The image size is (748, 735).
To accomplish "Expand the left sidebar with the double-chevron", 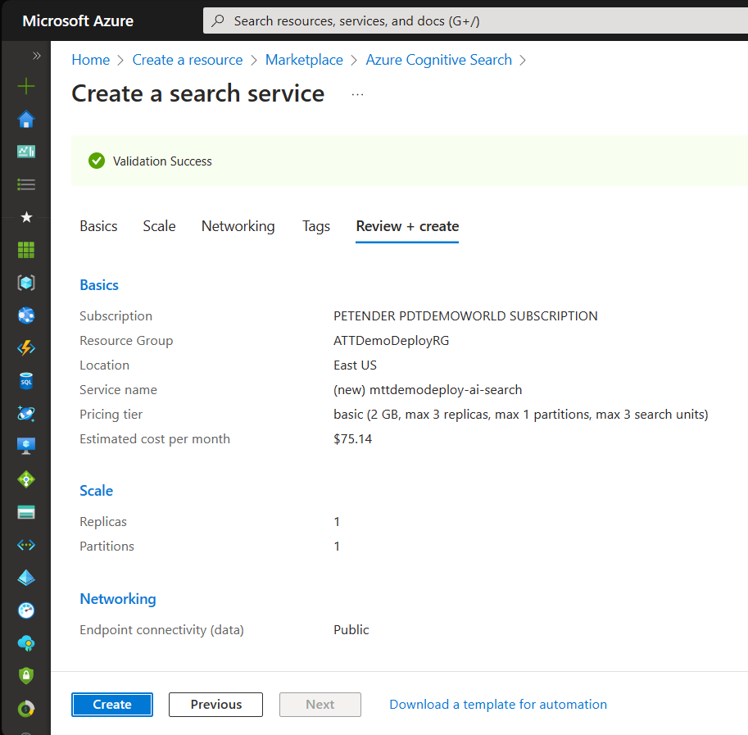I will click(x=36, y=56).
